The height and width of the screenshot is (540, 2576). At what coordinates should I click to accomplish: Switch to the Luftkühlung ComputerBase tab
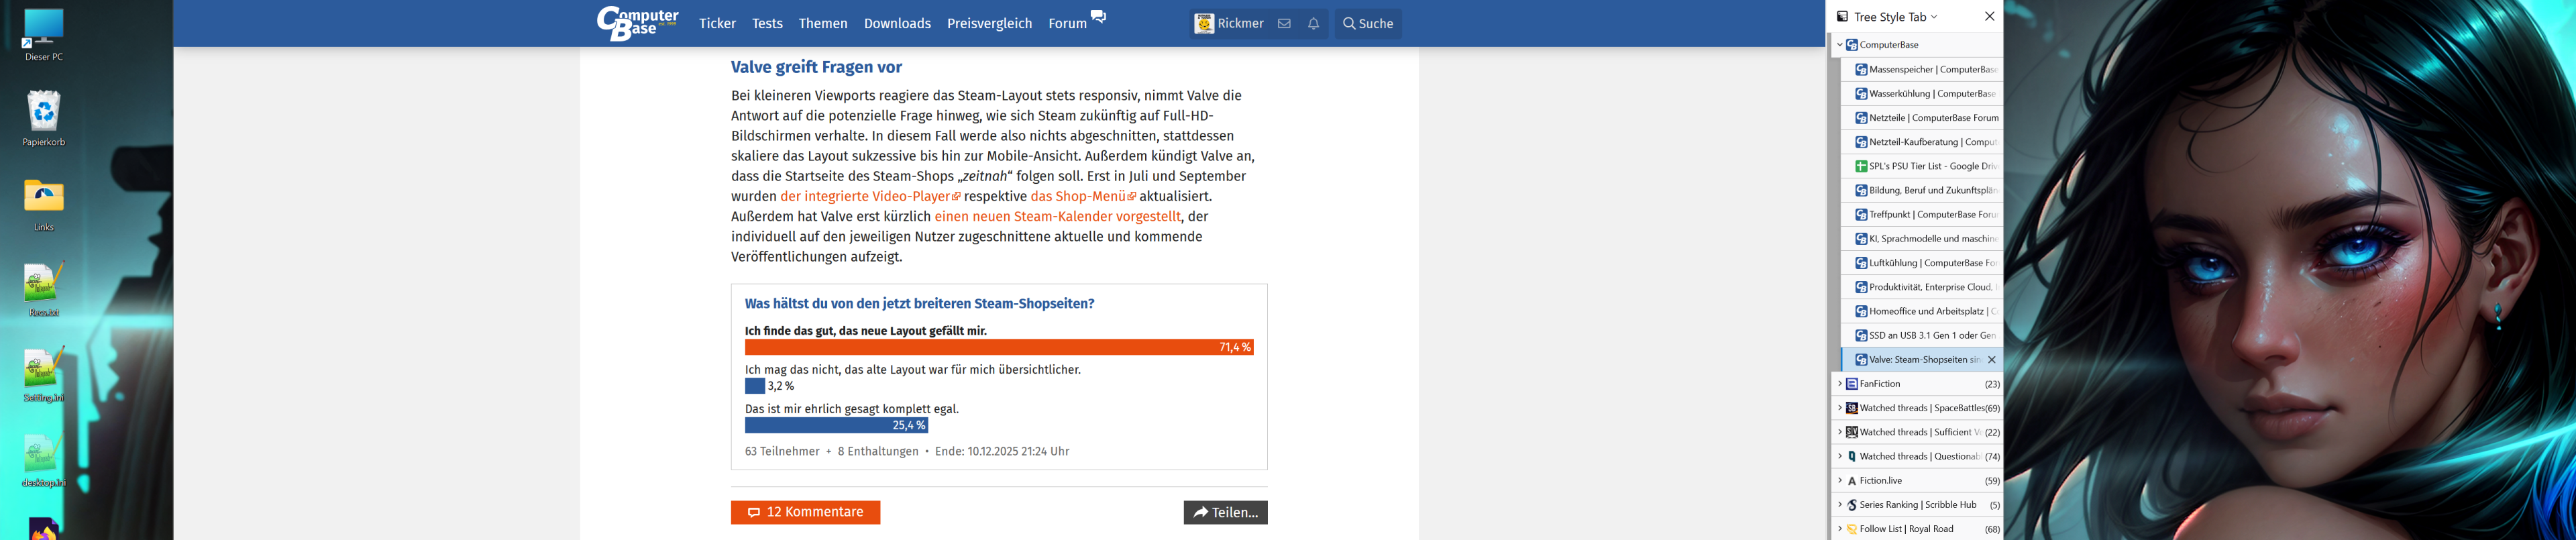click(1922, 263)
